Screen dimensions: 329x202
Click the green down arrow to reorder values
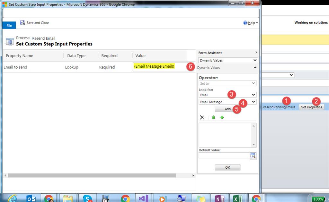[x=222, y=117]
